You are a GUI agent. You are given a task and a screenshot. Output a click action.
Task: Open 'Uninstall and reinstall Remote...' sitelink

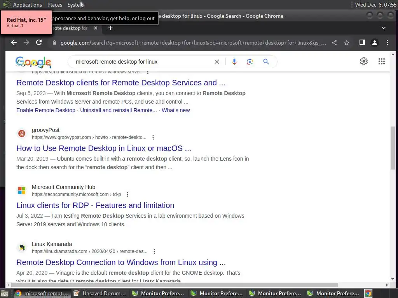coord(119,110)
